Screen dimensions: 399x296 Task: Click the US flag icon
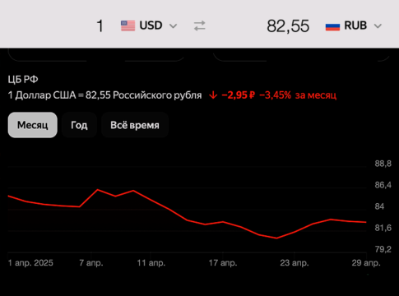pos(128,25)
